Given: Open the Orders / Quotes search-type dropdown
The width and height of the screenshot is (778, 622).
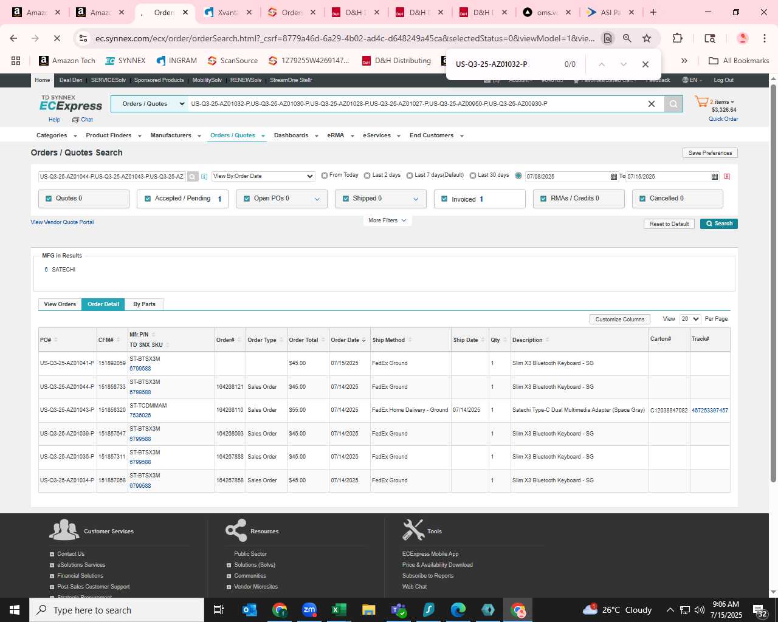Looking at the screenshot, I should (x=150, y=104).
